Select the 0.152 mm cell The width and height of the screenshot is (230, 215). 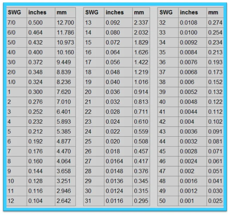pyautogui.click(x=215, y=82)
